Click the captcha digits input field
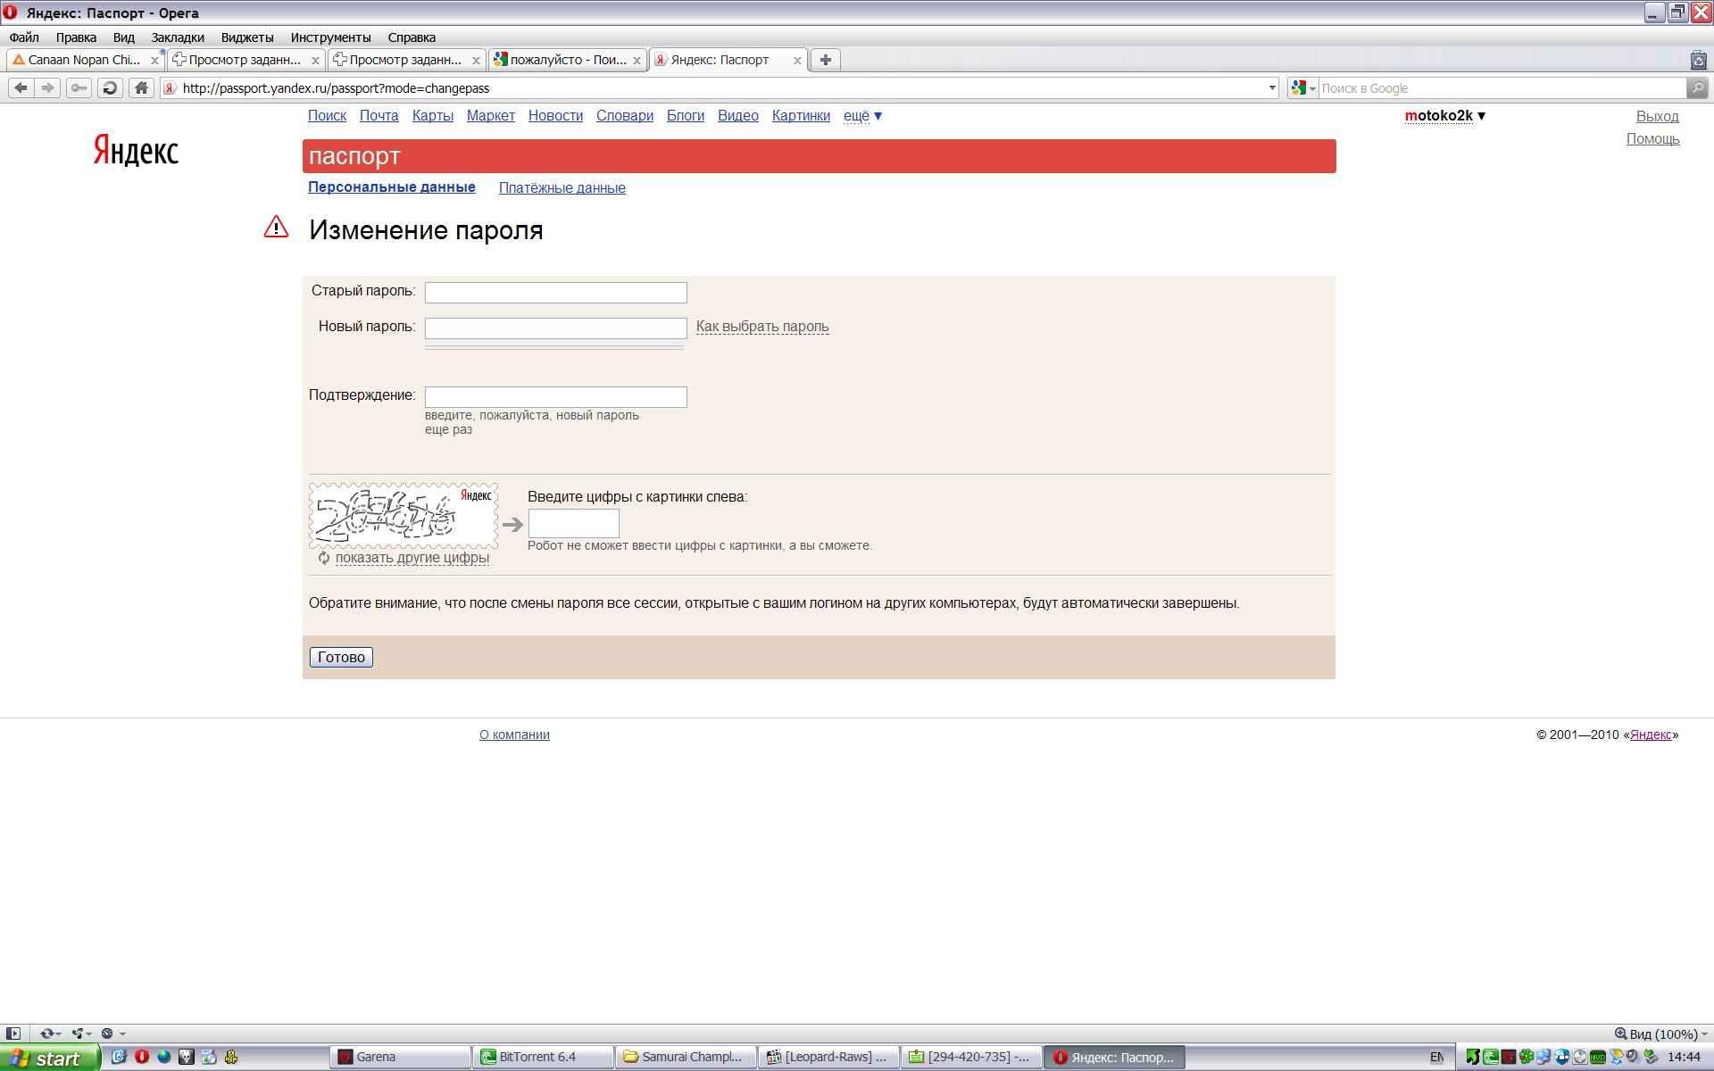Screen dimensions: 1714x1071 (x=573, y=523)
